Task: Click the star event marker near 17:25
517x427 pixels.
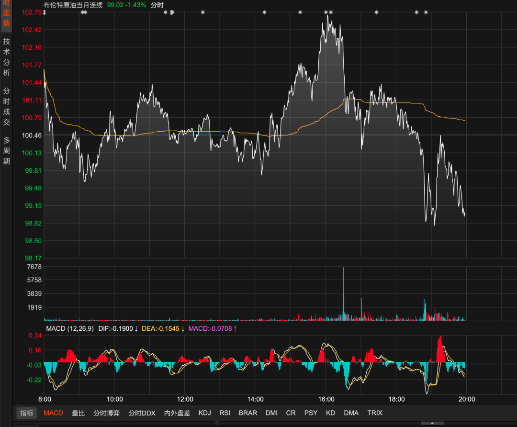Action: pyautogui.click(x=376, y=12)
